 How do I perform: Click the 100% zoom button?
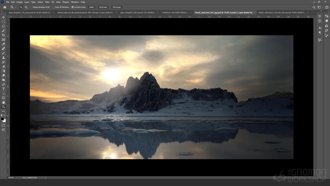(x=92, y=7)
